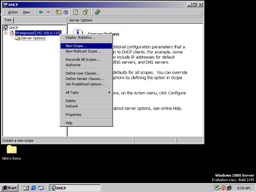Click the Back arrow toolbar icon
This screenshot has width=256, height=192.
(x=41, y=12)
